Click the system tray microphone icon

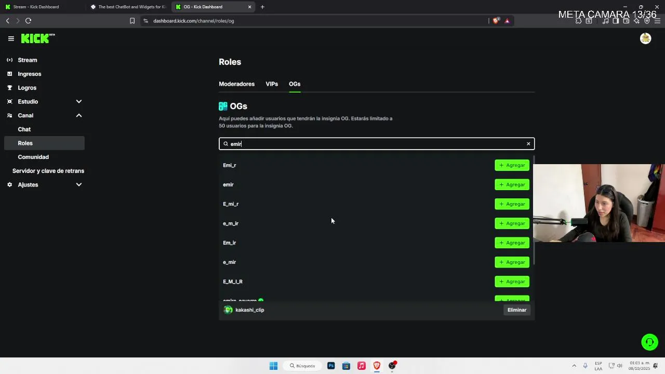(x=586, y=366)
